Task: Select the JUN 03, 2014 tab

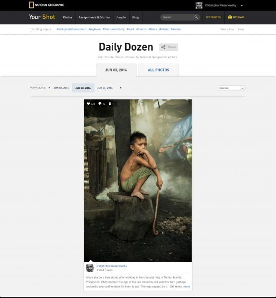Action: click(x=116, y=70)
